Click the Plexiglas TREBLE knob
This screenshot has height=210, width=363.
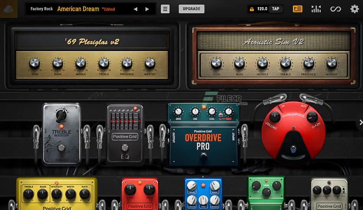pos(104,63)
